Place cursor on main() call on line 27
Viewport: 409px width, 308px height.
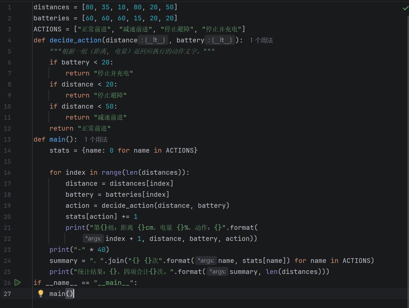point(61,294)
